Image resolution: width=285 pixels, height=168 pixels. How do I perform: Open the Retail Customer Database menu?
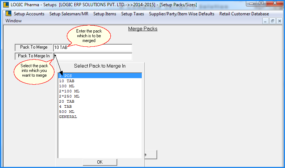[x=244, y=14]
